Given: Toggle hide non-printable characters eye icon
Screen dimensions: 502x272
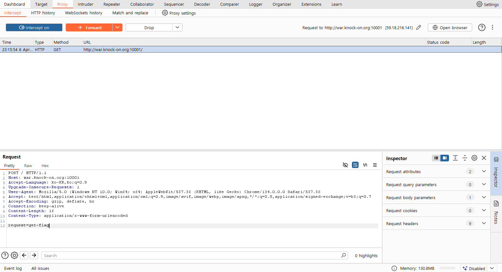Looking at the screenshot, I should coord(345,165).
